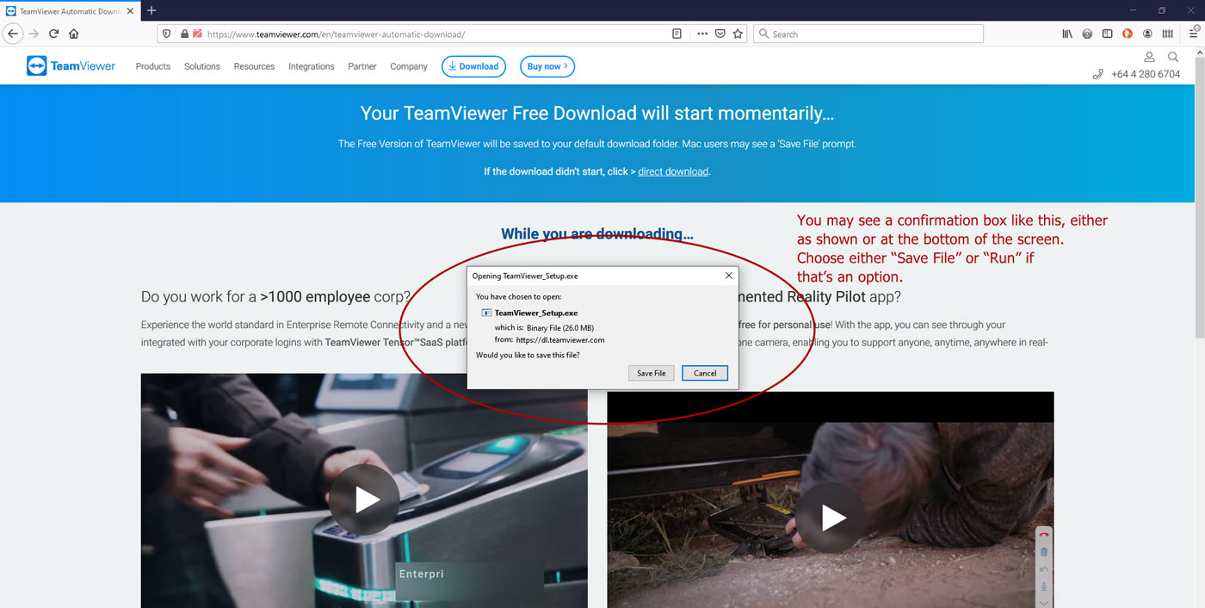Screen dimensions: 1205x608
Task: Click the TeamViewer logo
Action: pos(71,66)
